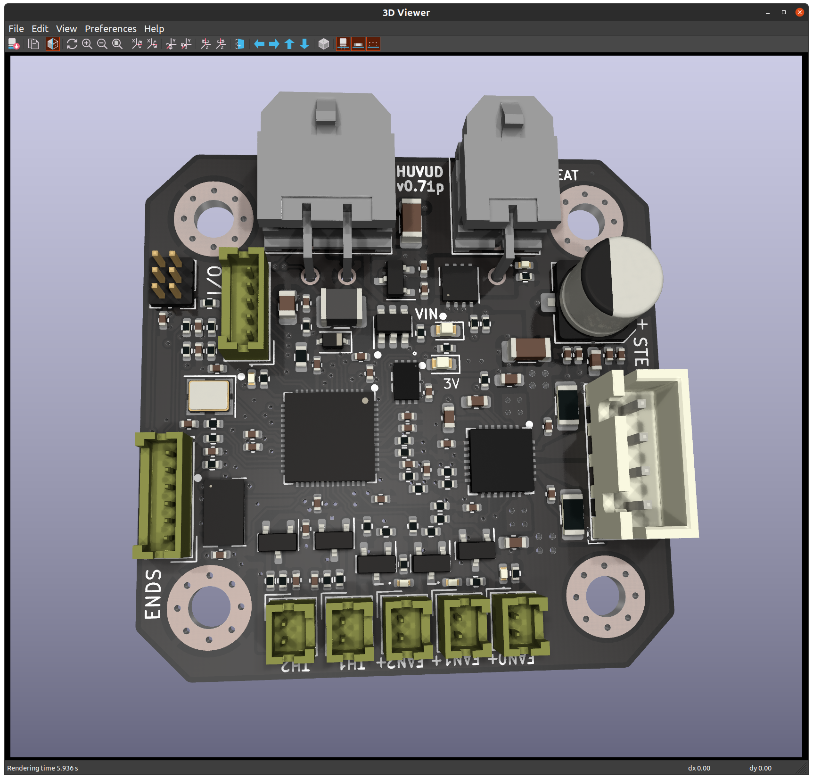Open the Edit menu
Image resolution: width=813 pixels, height=779 pixels.
click(40, 29)
